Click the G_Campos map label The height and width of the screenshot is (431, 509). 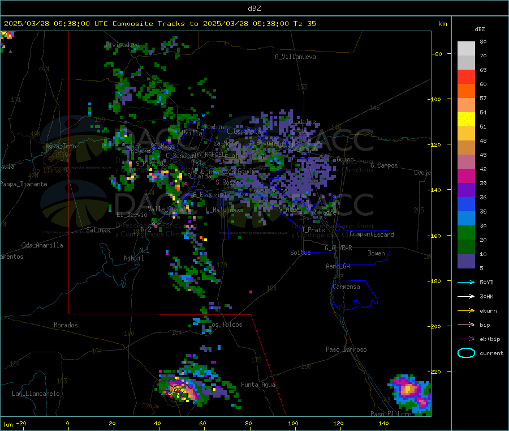click(384, 165)
